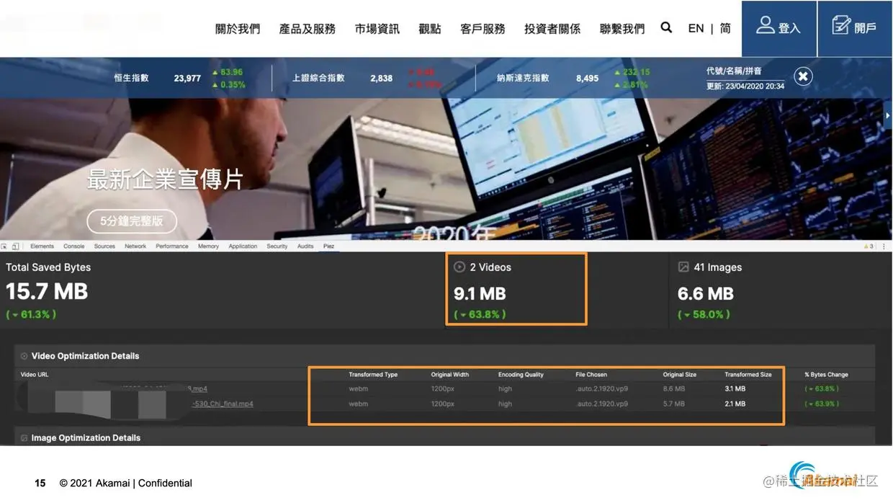
Task: Click the Encoding Quality column header
Action: coord(521,375)
